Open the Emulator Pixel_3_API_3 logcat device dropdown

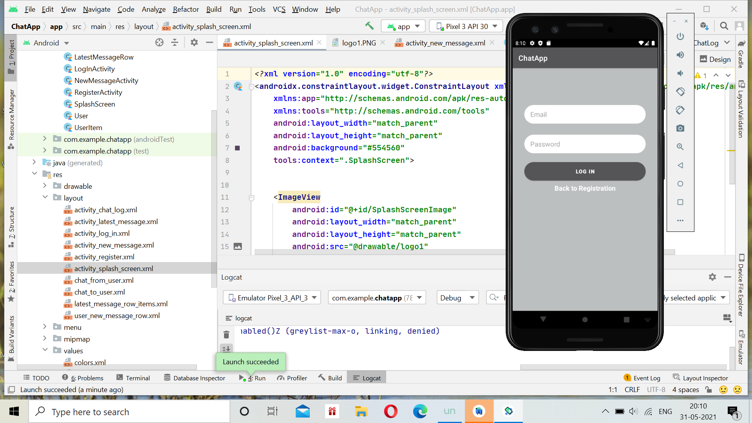(272, 298)
